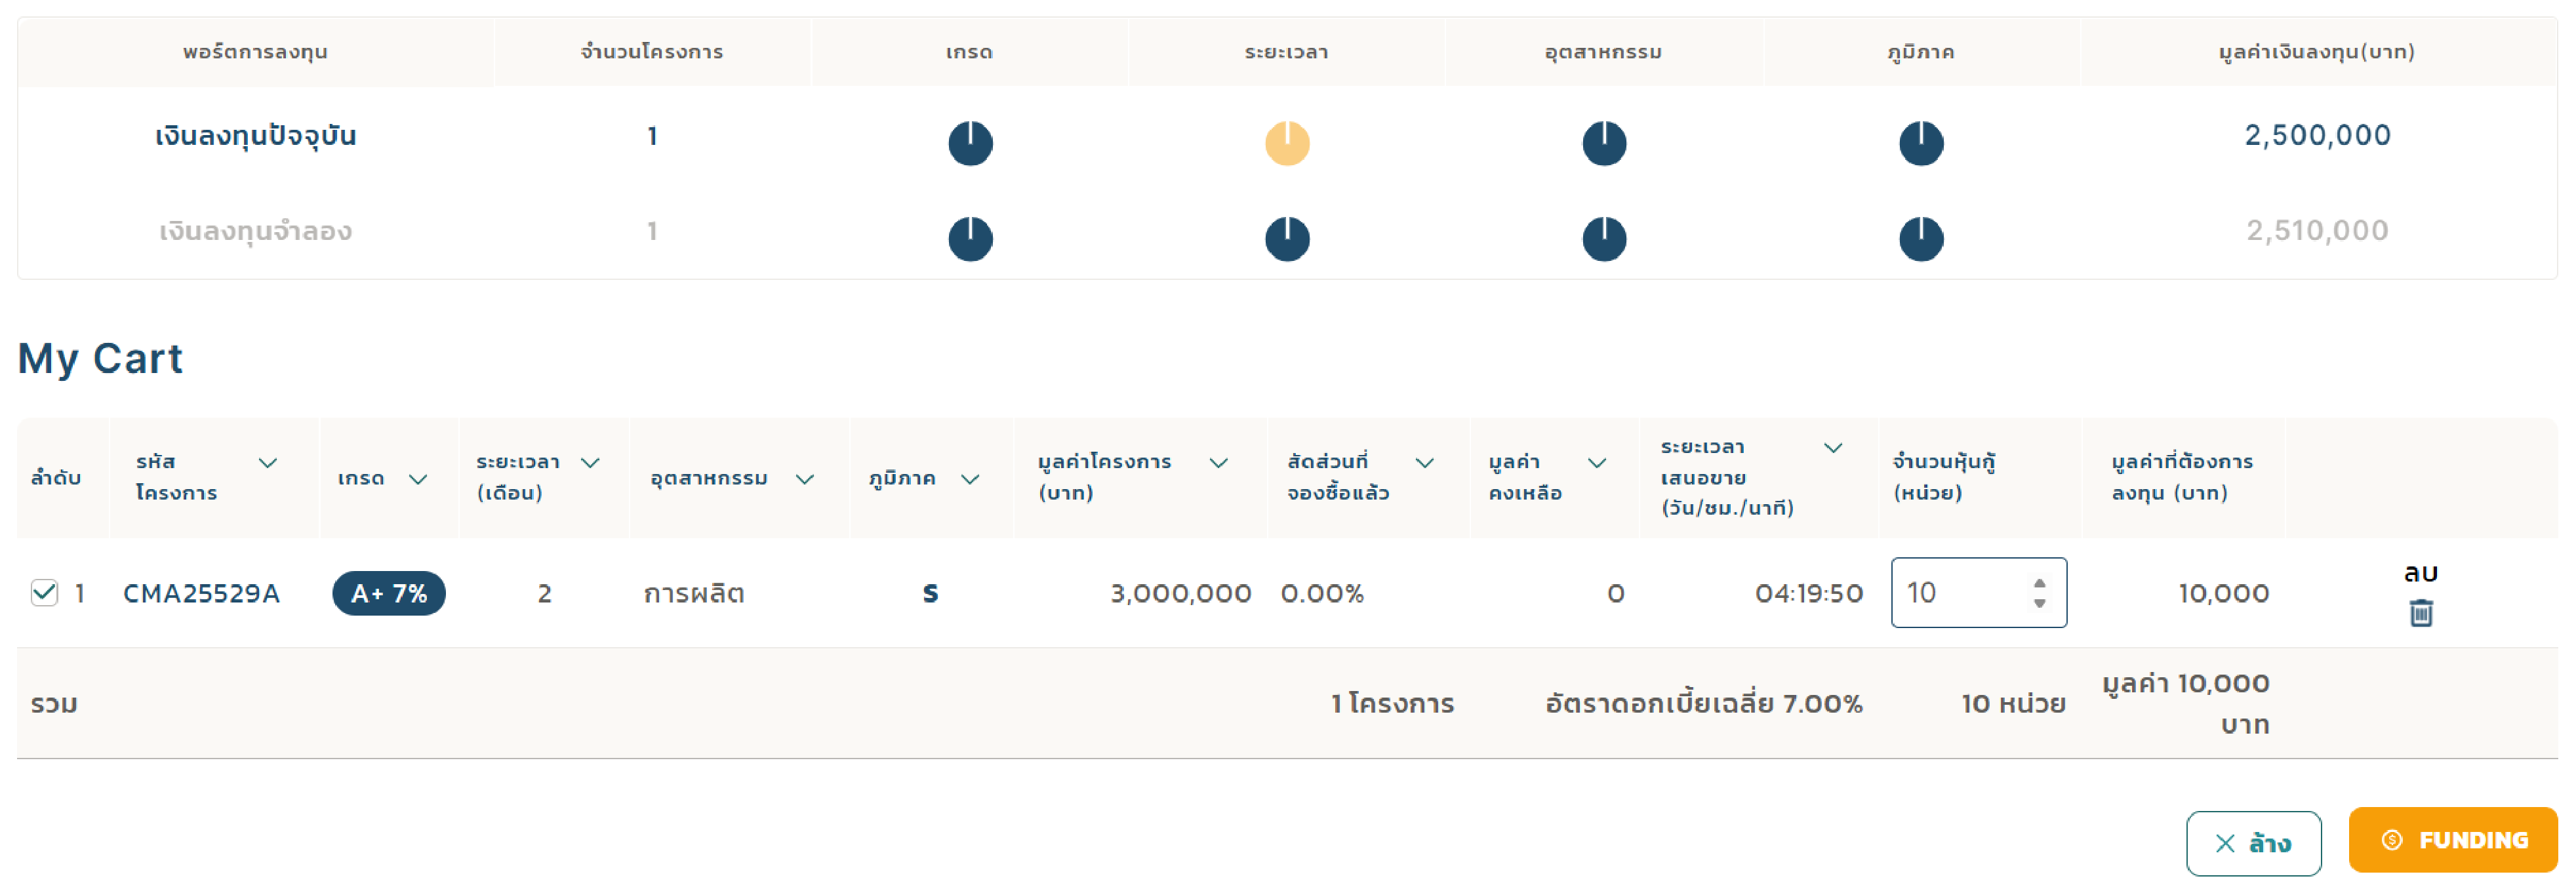Click the ล้าง clear button
The image size is (2576, 889).
point(2253,843)
